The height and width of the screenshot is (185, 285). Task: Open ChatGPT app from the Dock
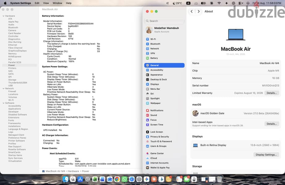pyautogui.click(x=139, y=179)
